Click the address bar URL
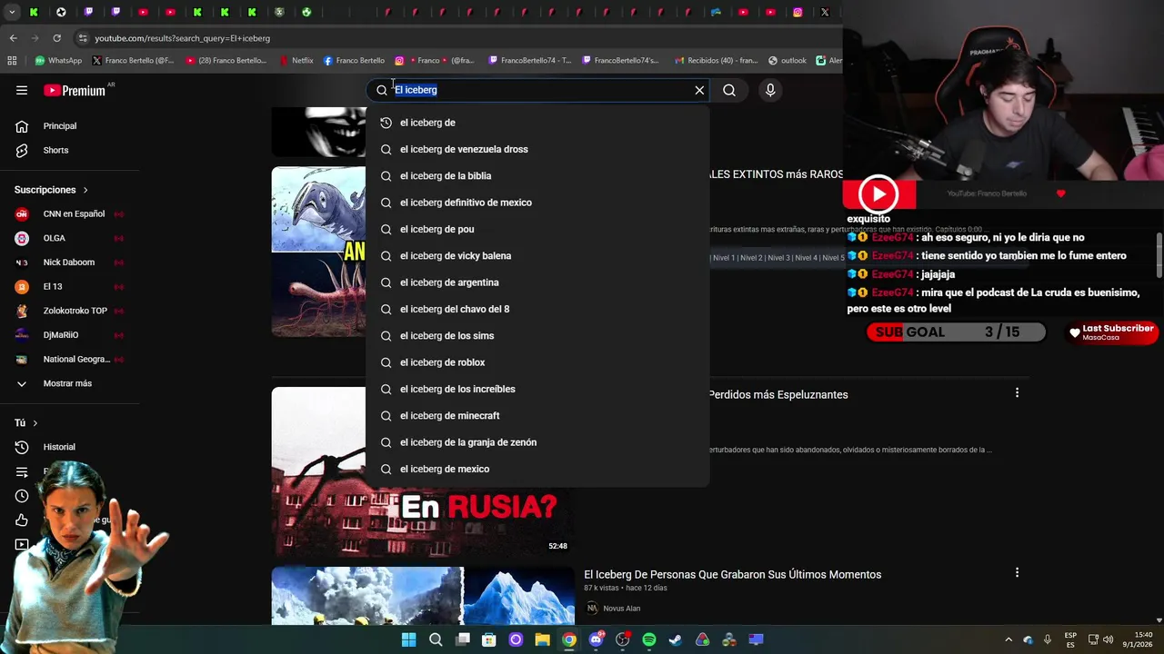The image size is (1164, 654). pos(182,38)
